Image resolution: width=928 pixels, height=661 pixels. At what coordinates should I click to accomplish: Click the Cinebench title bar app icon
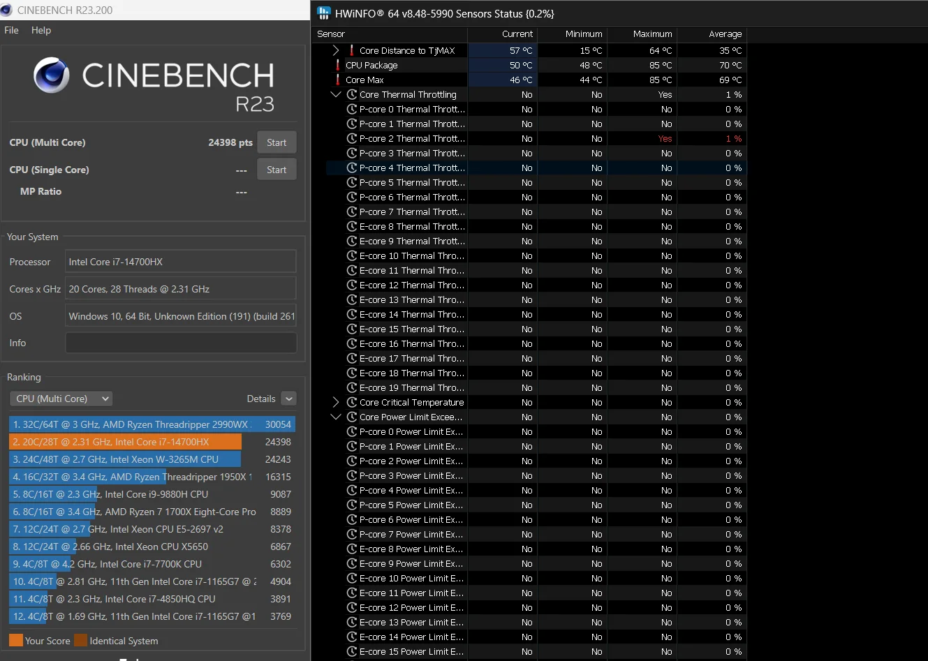[8, 10]
